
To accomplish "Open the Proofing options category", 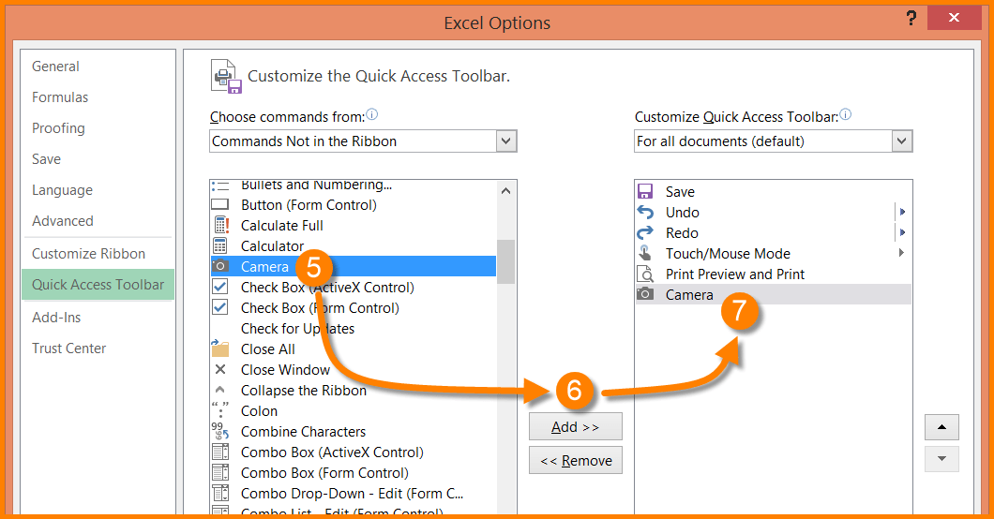I will tap(58, 128).
